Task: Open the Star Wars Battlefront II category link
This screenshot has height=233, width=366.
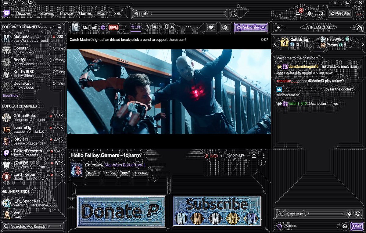Action: (125, 165)
